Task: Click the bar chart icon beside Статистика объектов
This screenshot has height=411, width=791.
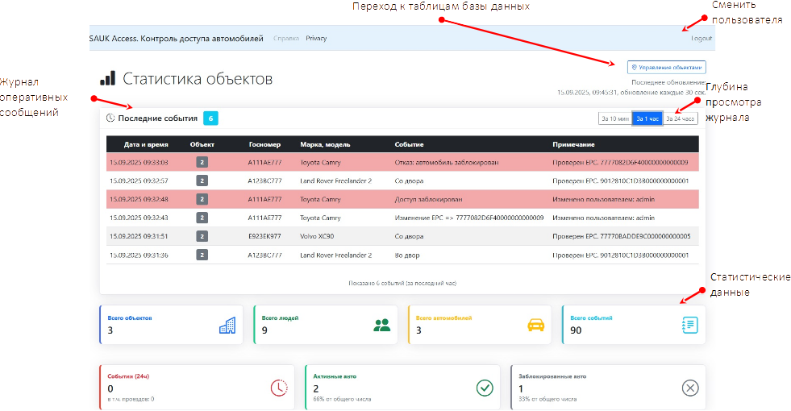Action: tap(107, 78)
